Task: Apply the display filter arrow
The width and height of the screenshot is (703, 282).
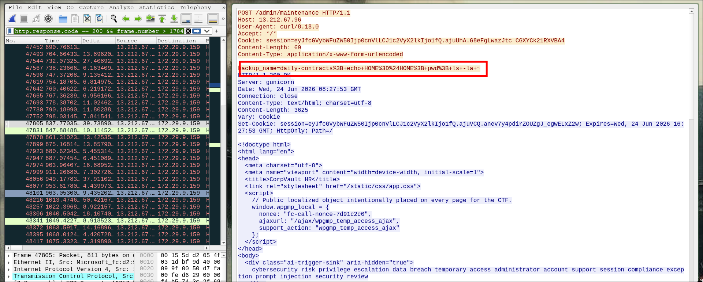Action: tap(197, 31)
